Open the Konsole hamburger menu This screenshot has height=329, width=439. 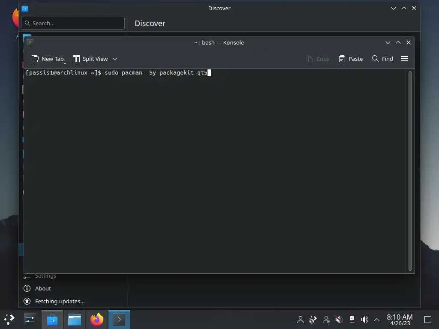(405, 59)
